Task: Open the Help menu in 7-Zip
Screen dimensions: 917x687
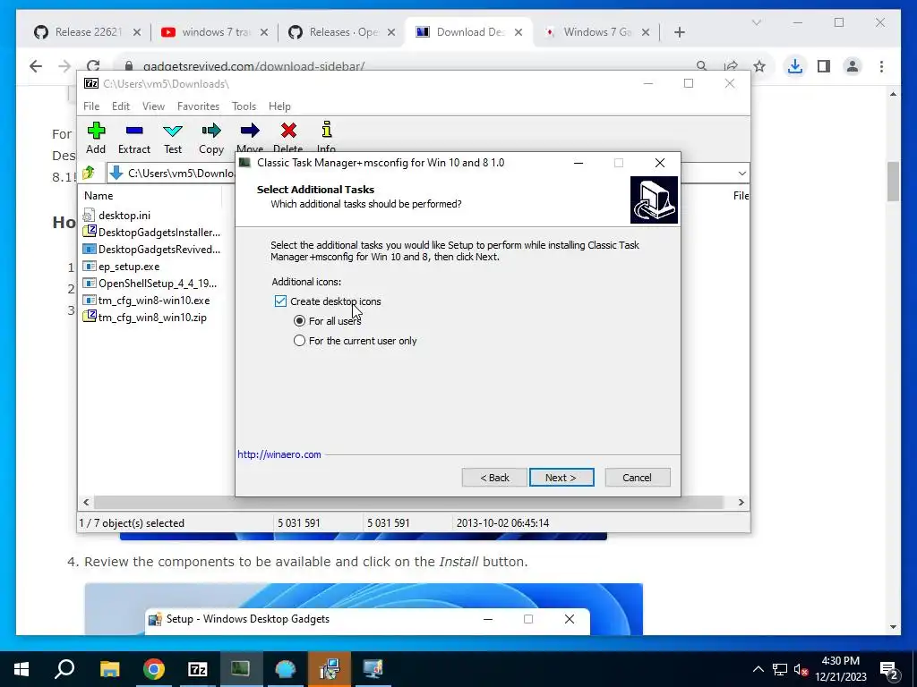Action: [x=279, y=106]
